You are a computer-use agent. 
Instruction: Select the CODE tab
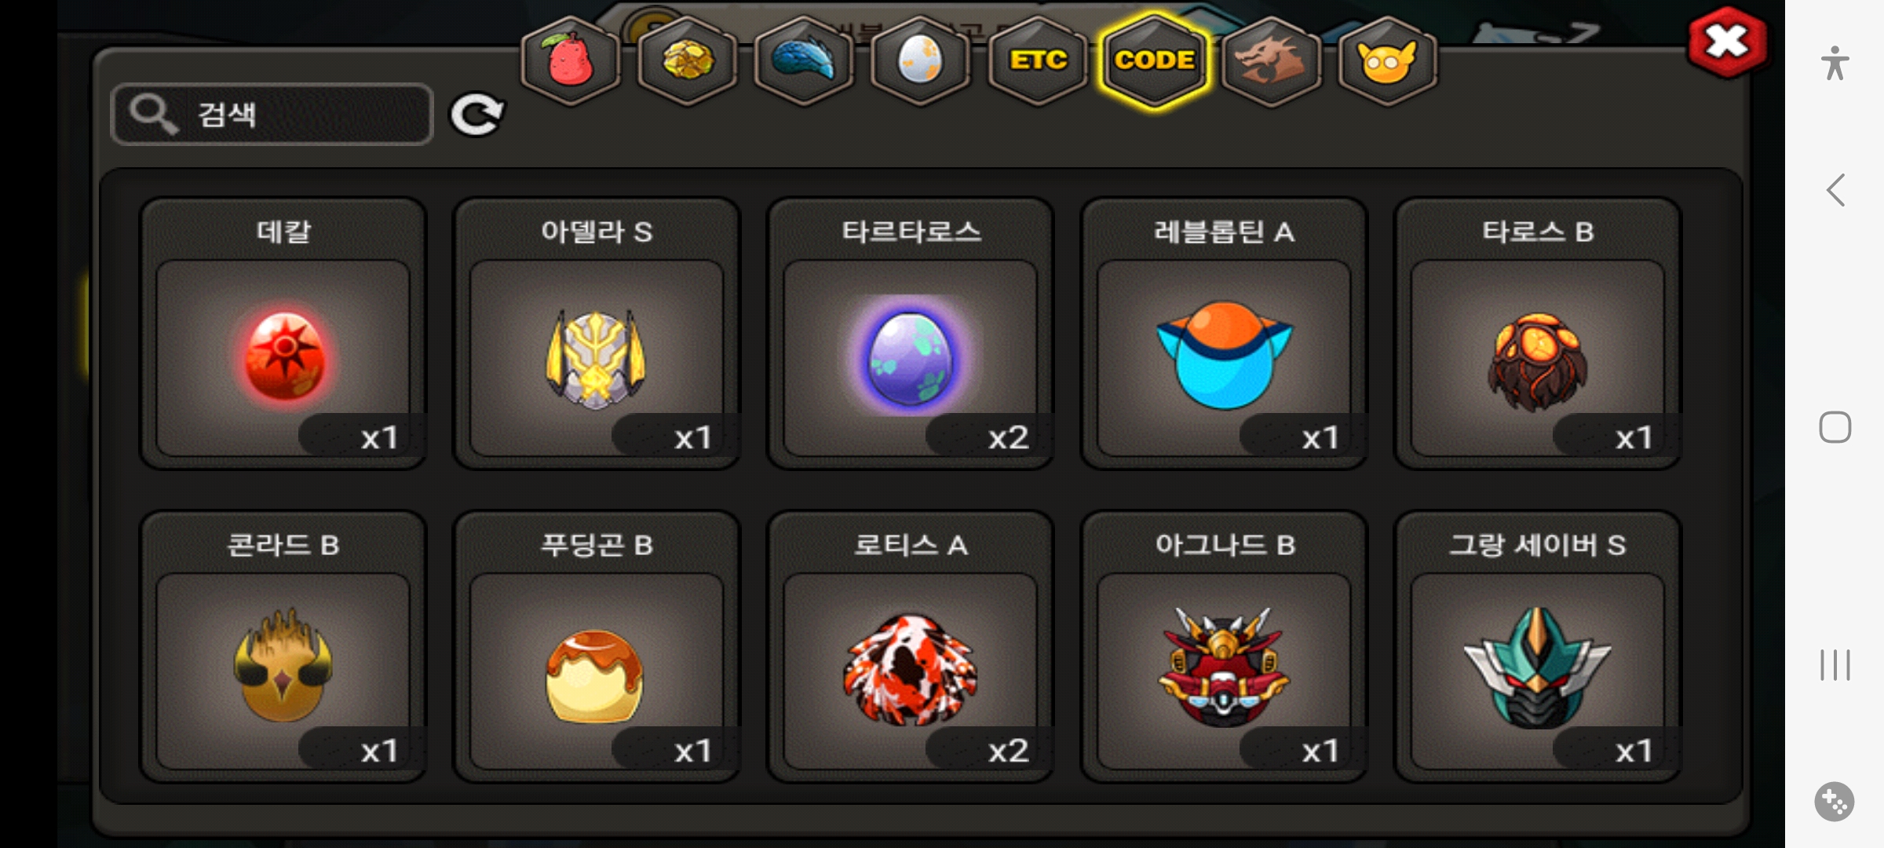tap(1154, 60)
